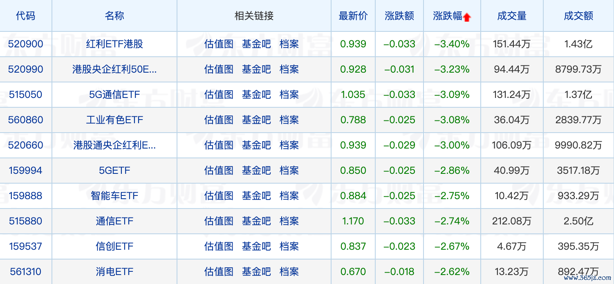Open 基金吧 for 5GETF row
The image size is (614, 284).
point(256,171)
